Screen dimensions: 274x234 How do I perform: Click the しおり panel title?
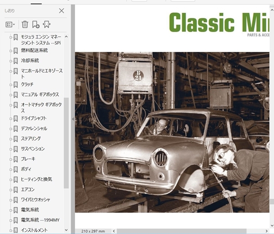(x=10, y=11)
